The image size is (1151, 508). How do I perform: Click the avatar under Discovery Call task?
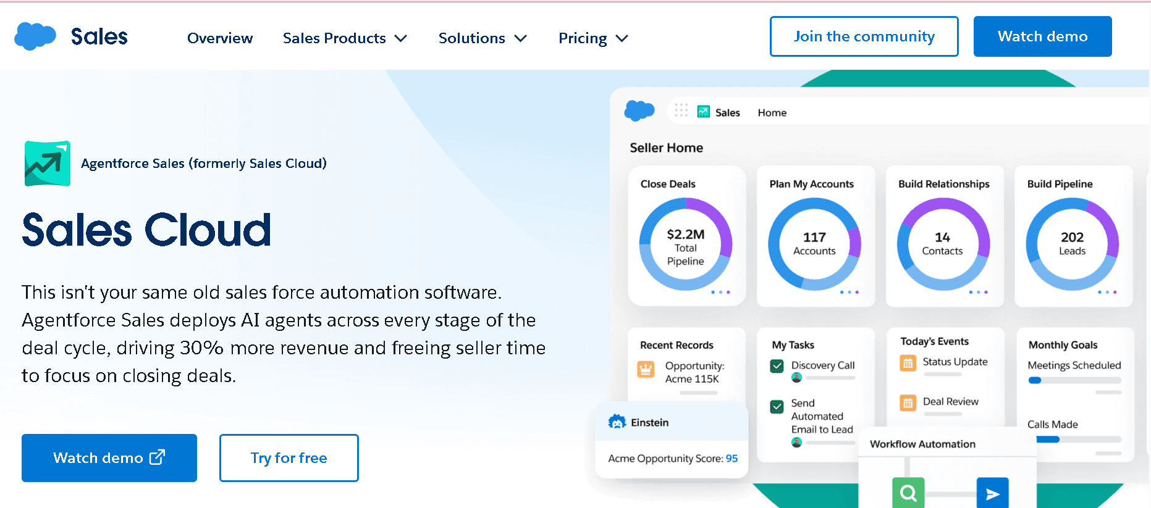[x=796, y=377]
